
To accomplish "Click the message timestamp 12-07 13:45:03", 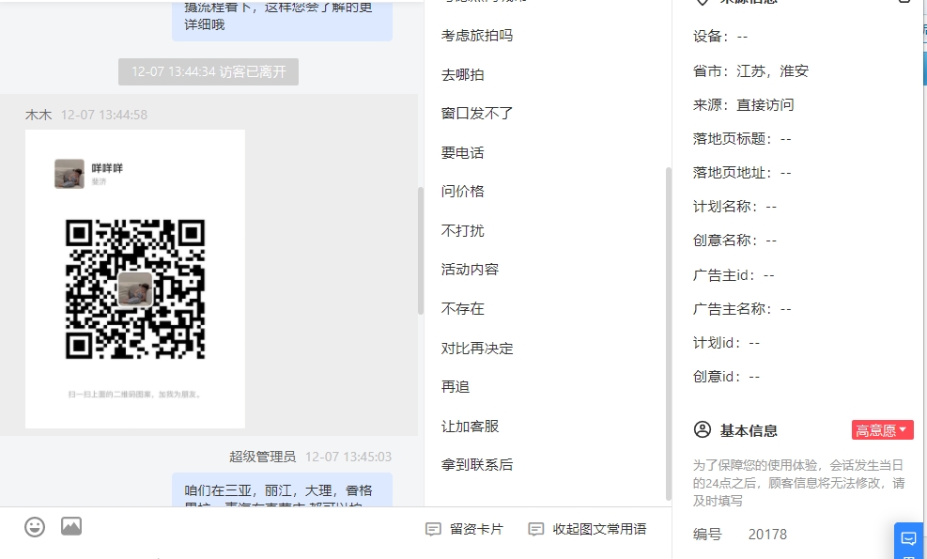I will [x=348, y=456].
